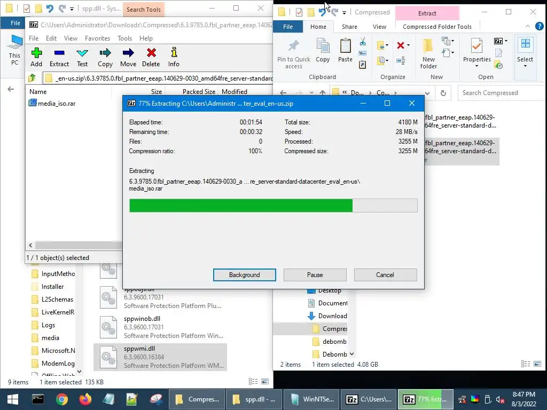Open the Edit menu in 7-Zip
Viewport: 547px width, 410px height.
pos(51,38)
